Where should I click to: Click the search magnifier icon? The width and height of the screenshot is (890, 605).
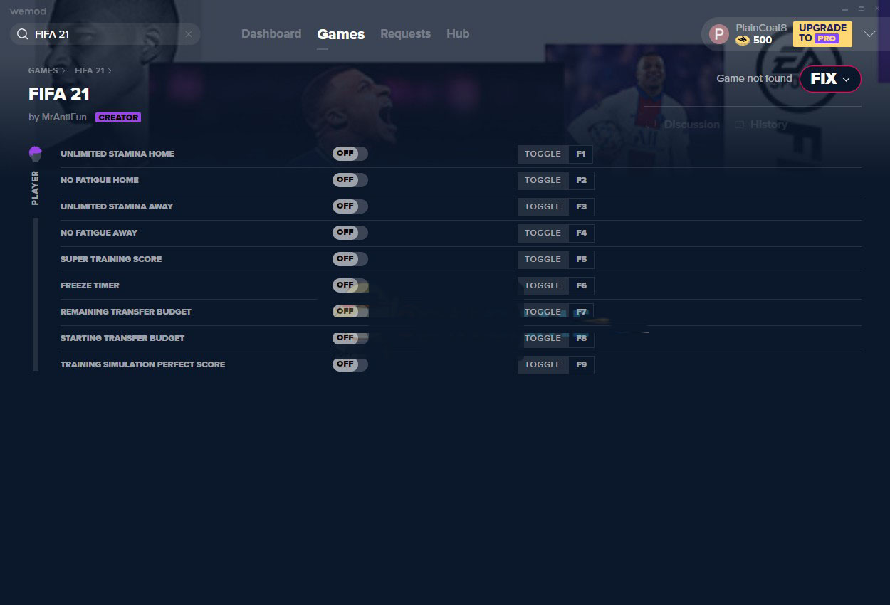22,34
